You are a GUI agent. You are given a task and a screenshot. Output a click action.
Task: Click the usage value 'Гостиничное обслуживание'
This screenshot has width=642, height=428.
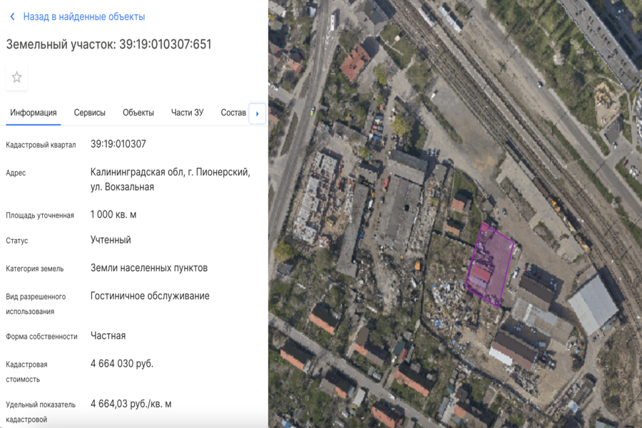(x=151, y=295)
